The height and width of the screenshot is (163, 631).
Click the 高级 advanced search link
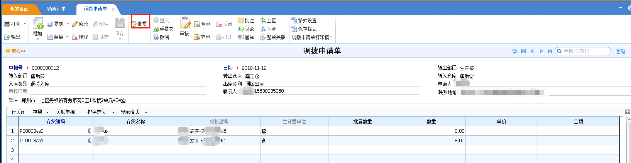[x=620, y=52]
